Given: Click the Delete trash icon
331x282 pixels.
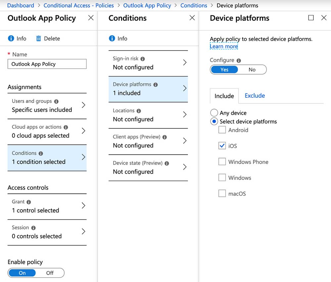Looking at the screenshot, I should [38, 39].
